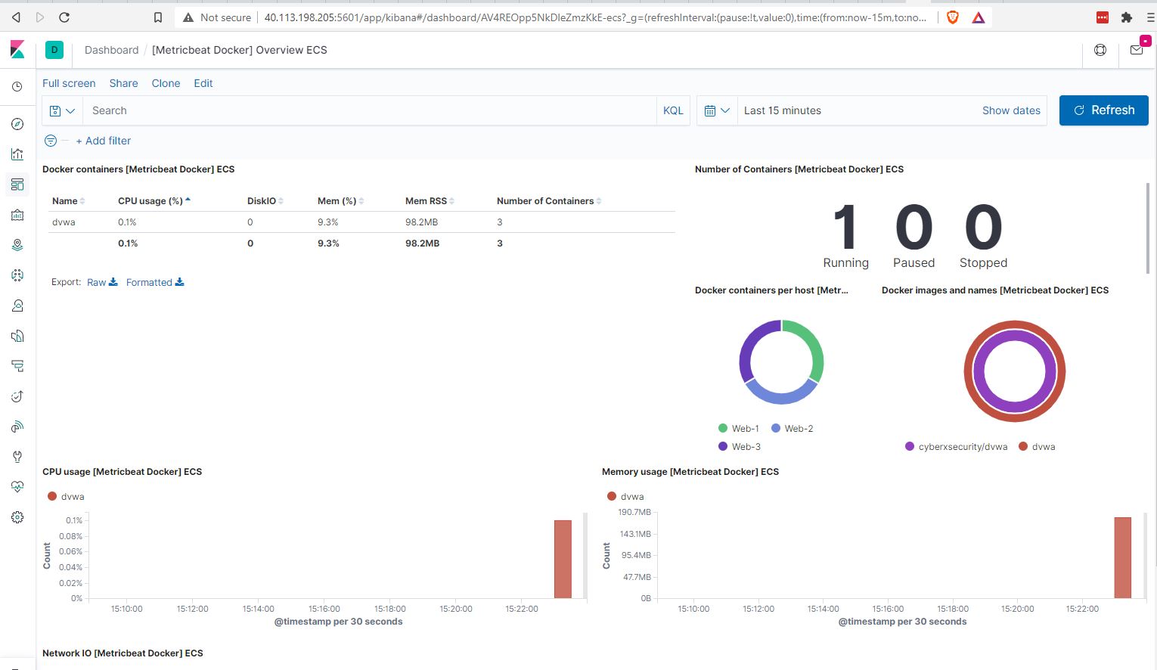This screenshot has height=670, width=1157.
Task: Click the CPU usage chart red bar
Action: pyautogui.click(x=563, y=559)
